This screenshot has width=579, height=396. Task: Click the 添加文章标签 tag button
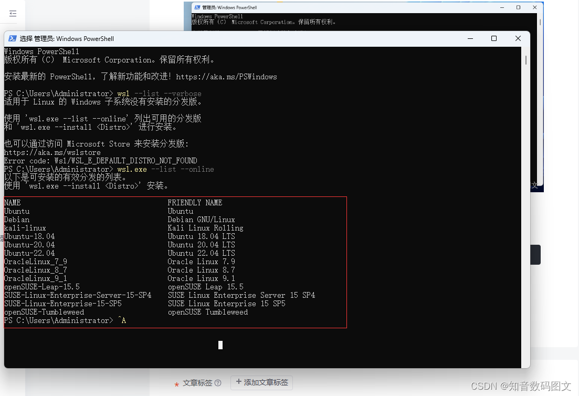[x=261, y=383]
